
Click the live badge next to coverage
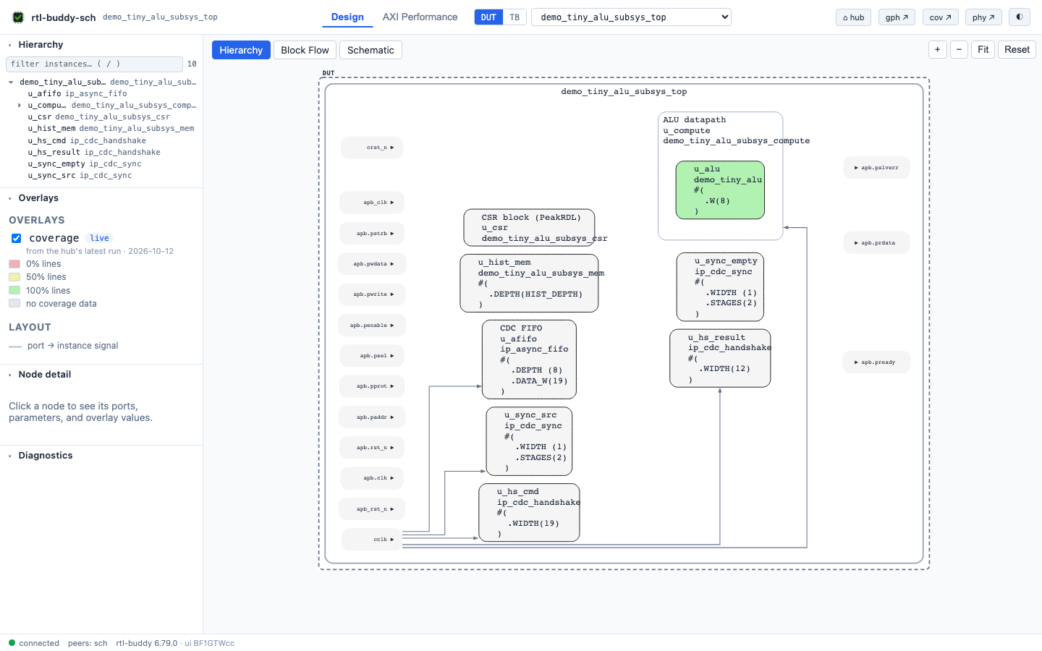tap(100, 238)
